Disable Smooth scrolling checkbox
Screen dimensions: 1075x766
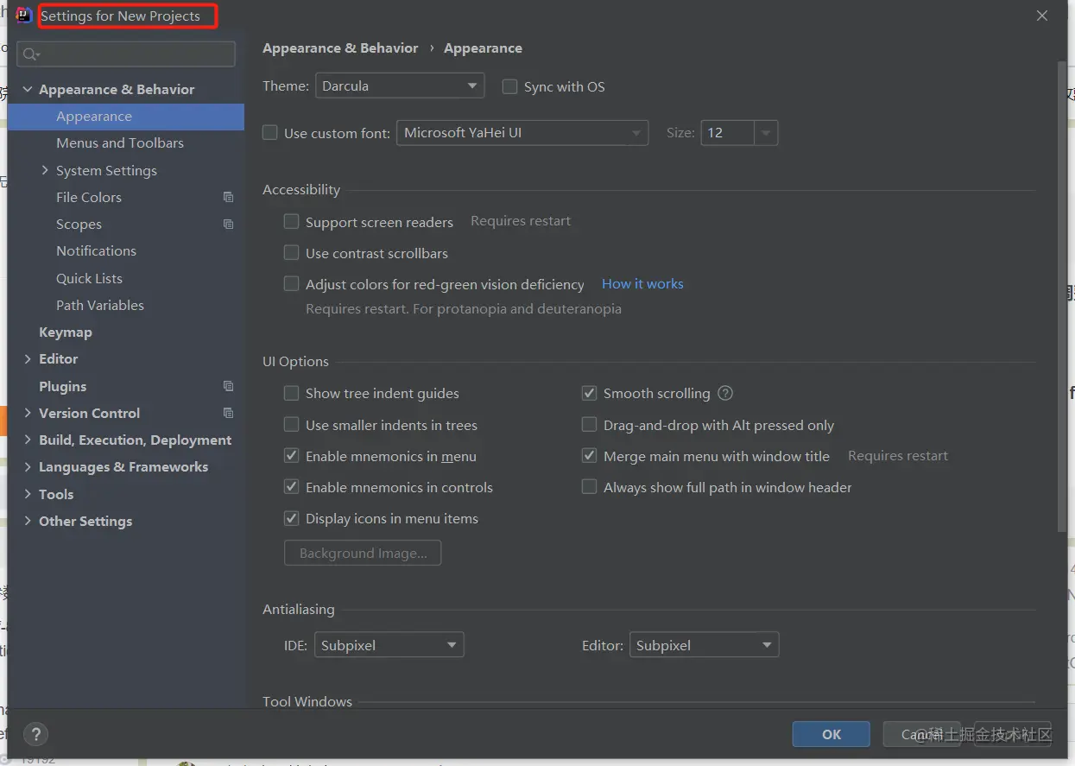[590, 393]
